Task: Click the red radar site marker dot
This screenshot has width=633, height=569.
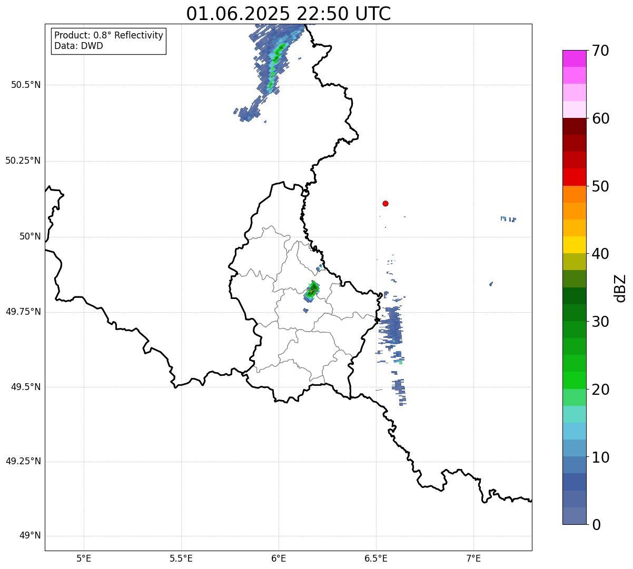Action: (385, 203)
